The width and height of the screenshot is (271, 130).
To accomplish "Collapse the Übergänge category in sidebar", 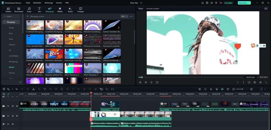I will click(11, 22).
